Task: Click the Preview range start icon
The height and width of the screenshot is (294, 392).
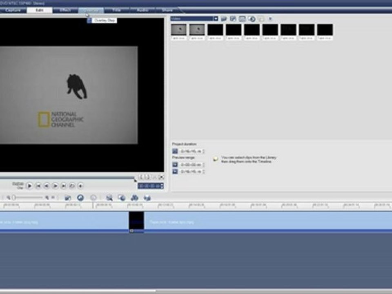Action: tap(175, 165)
